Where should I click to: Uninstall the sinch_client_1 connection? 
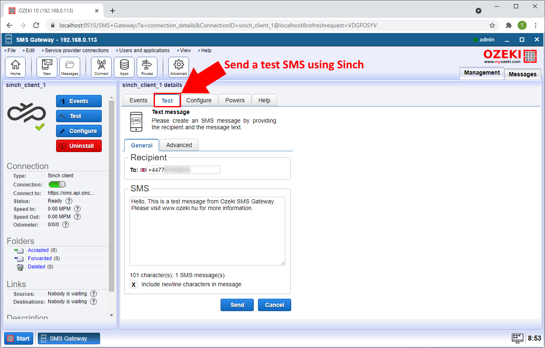click(x=79, y=146)
